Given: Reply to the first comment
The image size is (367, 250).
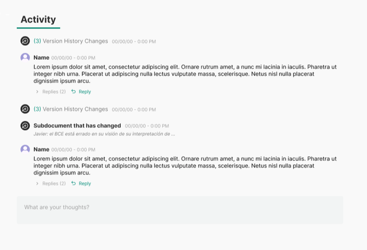Looking at the screenshot, I should [85, 91].
